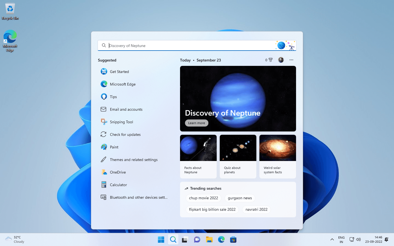The height and width of the screenshot is (246, 394).
Task: Click the Learn more button
Action: [196, 123]
